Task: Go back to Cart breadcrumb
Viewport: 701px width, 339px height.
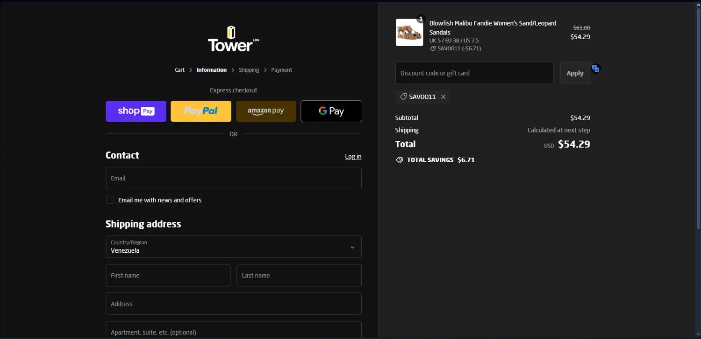Action: (180, 70)
